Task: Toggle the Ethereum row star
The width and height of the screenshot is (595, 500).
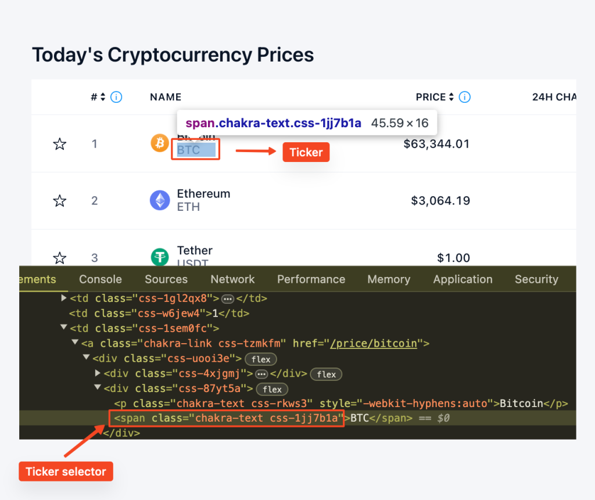Action: 60,200
